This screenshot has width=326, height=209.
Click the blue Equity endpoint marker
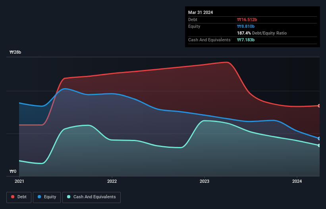[319, 139]
